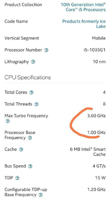Click help icon next to Bus Speed
Image resolution: width=110 pixels, height=203 pixels.
click(x=30, y=166)
